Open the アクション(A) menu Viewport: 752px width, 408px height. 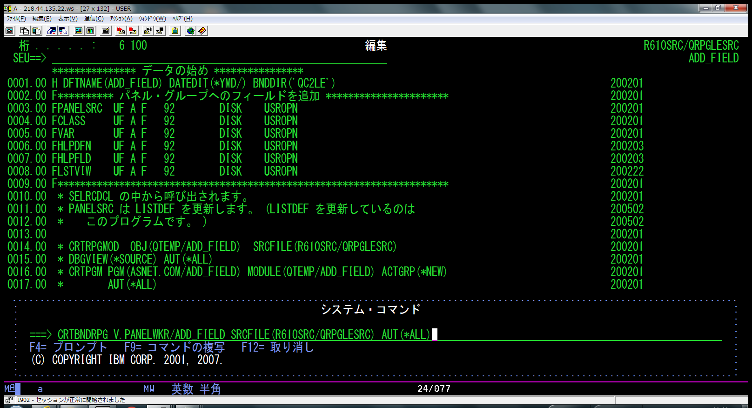121,19
